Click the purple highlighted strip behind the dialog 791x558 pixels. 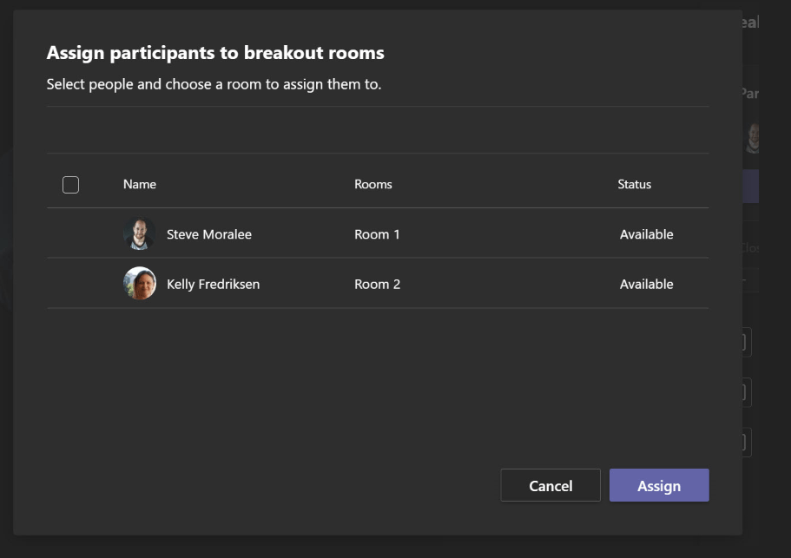751,187
